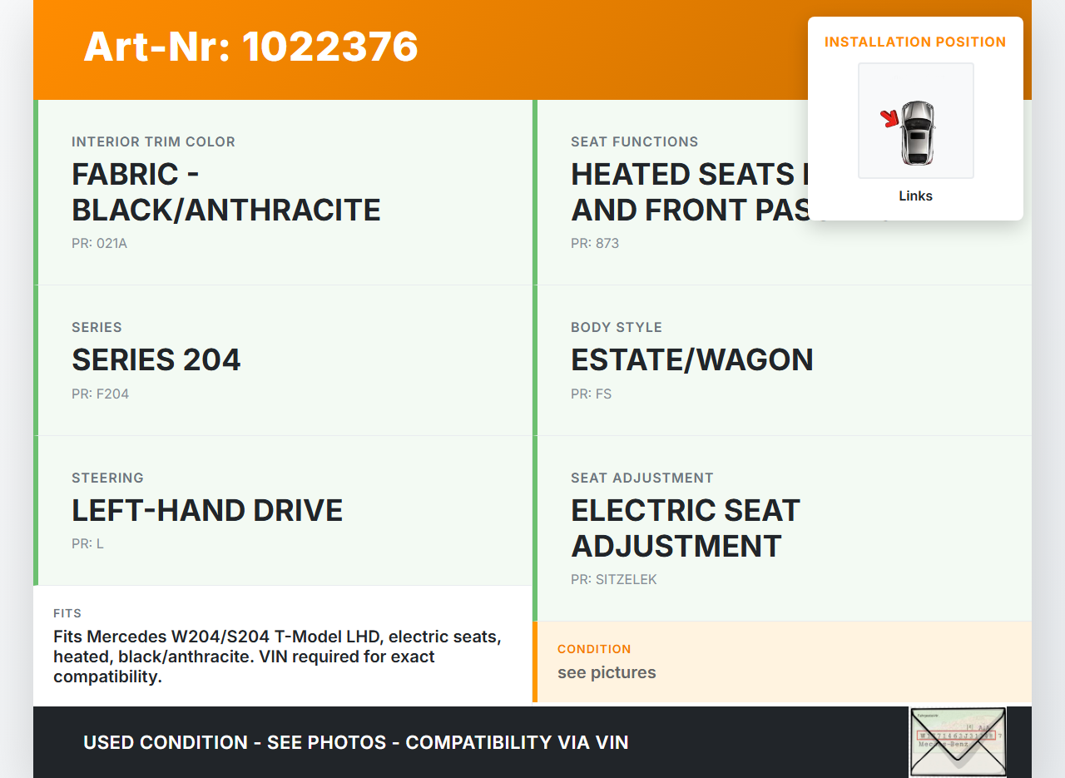This screenshot has width=1065, height=778.
Task: Click the Left-Hand Drive steering card
Action: 283,510
